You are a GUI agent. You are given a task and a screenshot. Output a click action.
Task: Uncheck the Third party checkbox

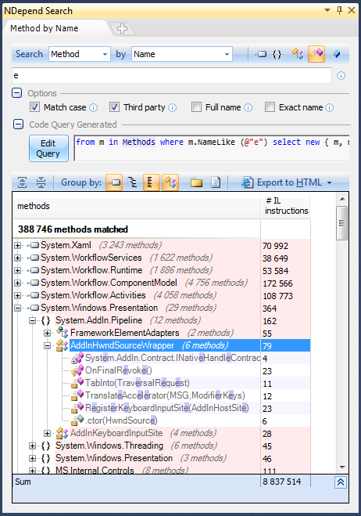tap(114, 107)
